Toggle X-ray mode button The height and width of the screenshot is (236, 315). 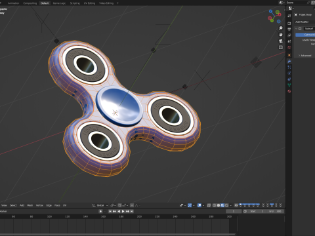click(x=209, y=205)
